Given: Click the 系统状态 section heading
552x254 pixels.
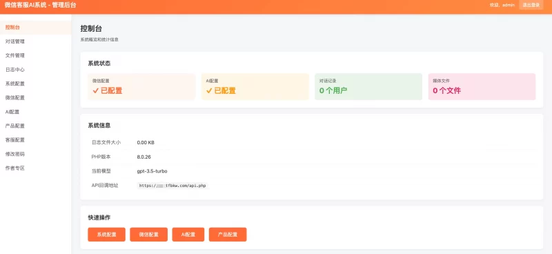Looking at the screenshot, I should pyautogui.click(x=99, y=63).
